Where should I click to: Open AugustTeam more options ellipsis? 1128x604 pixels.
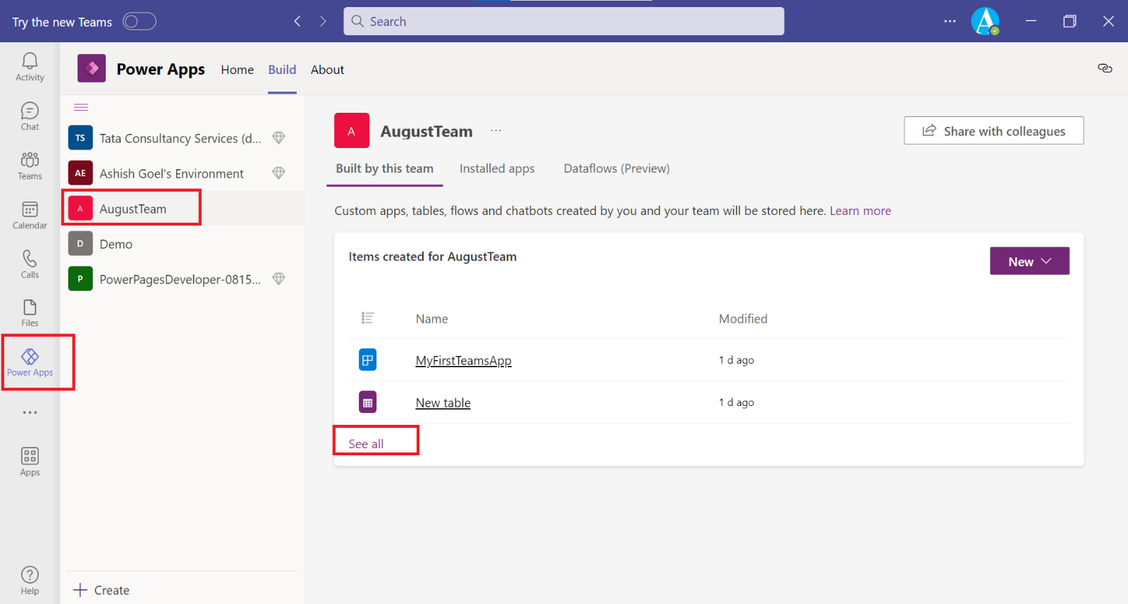pyautogui.click(x=496, y=131)
